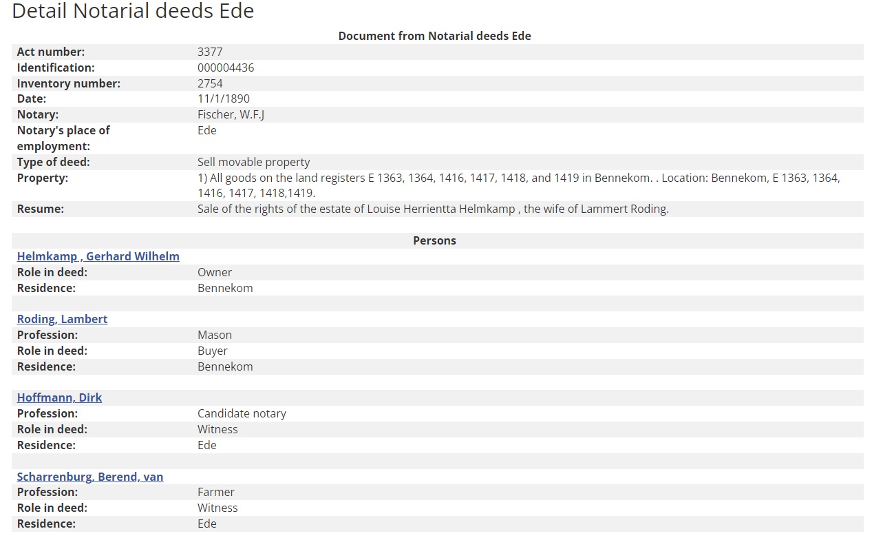Open the Roding, Lambert person link
The height and width of the screenshot is (538, 883).
click(62, 319)
